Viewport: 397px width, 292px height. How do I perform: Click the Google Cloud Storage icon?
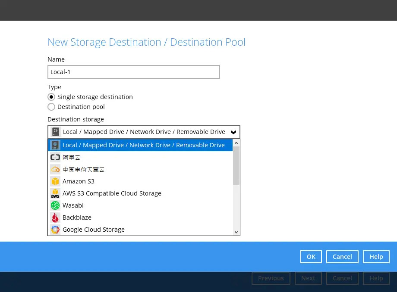pyautogui.click(x=55, y=230)
